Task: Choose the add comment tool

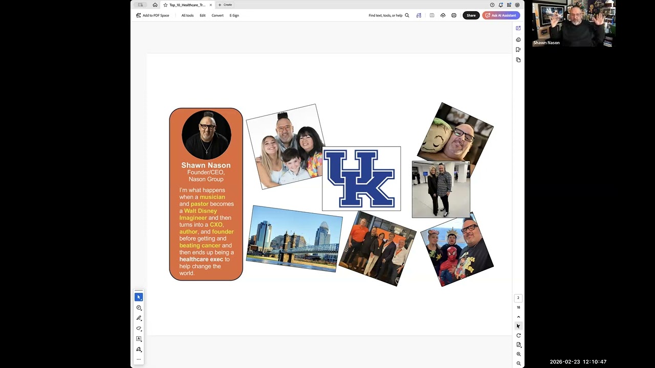Action: [x=139, y=308]
